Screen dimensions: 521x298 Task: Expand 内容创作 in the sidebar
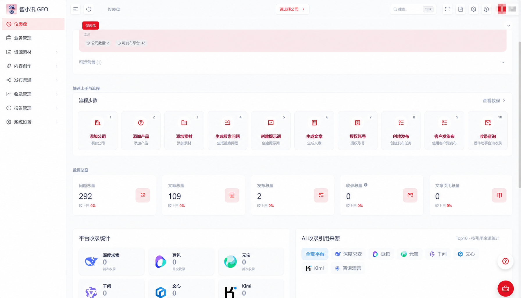click(x=33, y=66)
